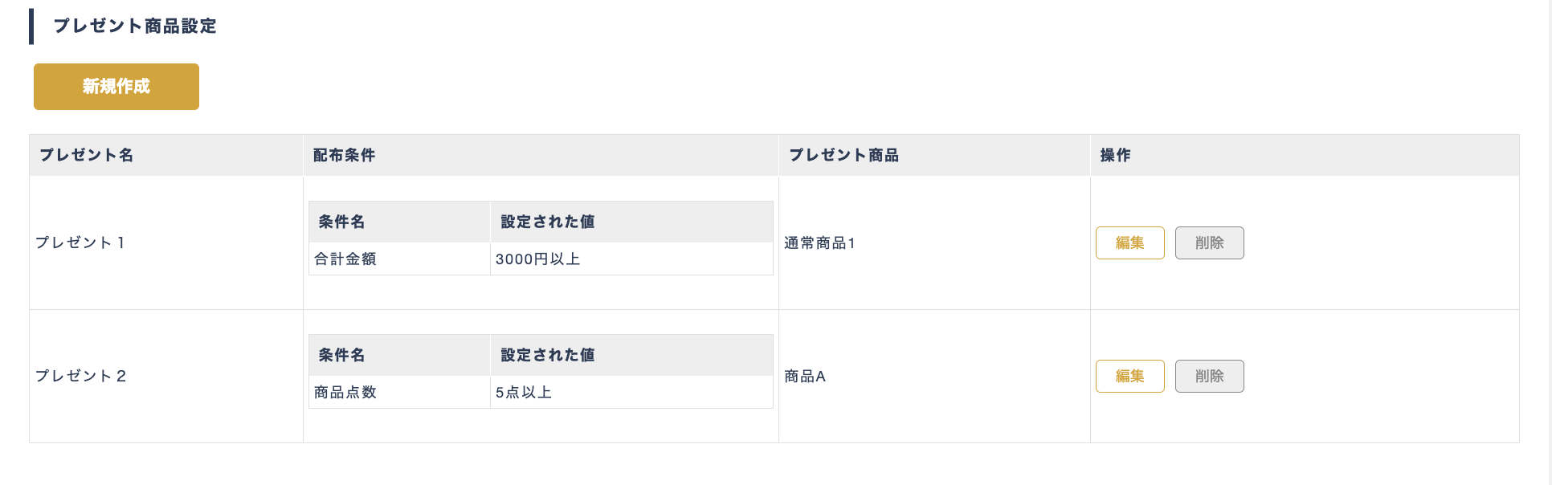This screenshot has height=485, width=1552.
Task: Select the プレゼント１ name cell
Action: pos(80,243)
